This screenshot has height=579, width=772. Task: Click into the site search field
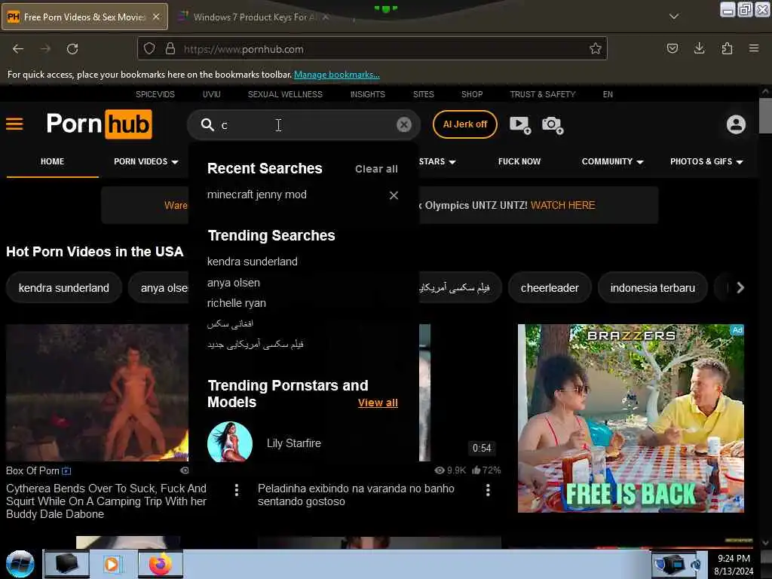coord(305,125)
